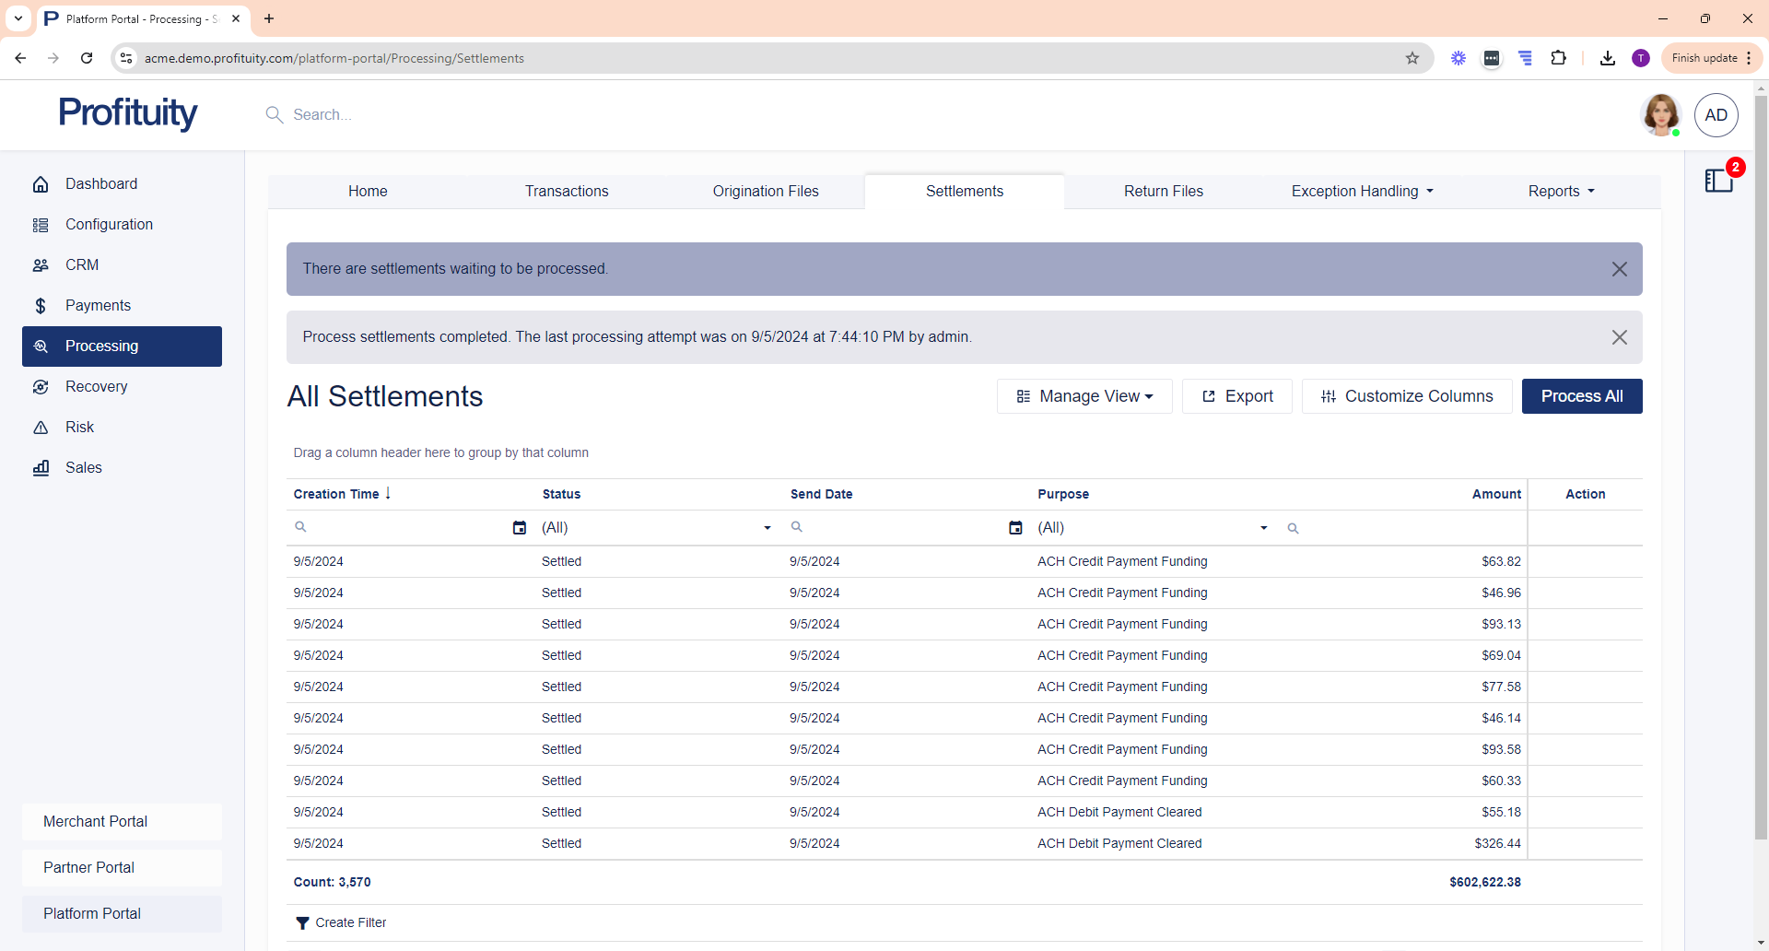Dismiss the settlements waiting alert banner
Viewport: 1769px width, 951px height.
[x=1619, y=269]
